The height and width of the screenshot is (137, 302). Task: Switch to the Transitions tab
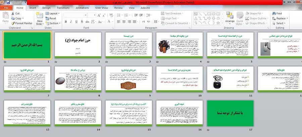[x=63, y=8]
